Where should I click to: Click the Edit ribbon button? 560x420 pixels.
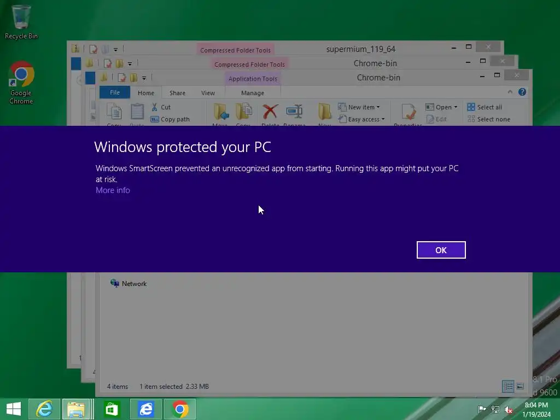(x=436, y=119)
